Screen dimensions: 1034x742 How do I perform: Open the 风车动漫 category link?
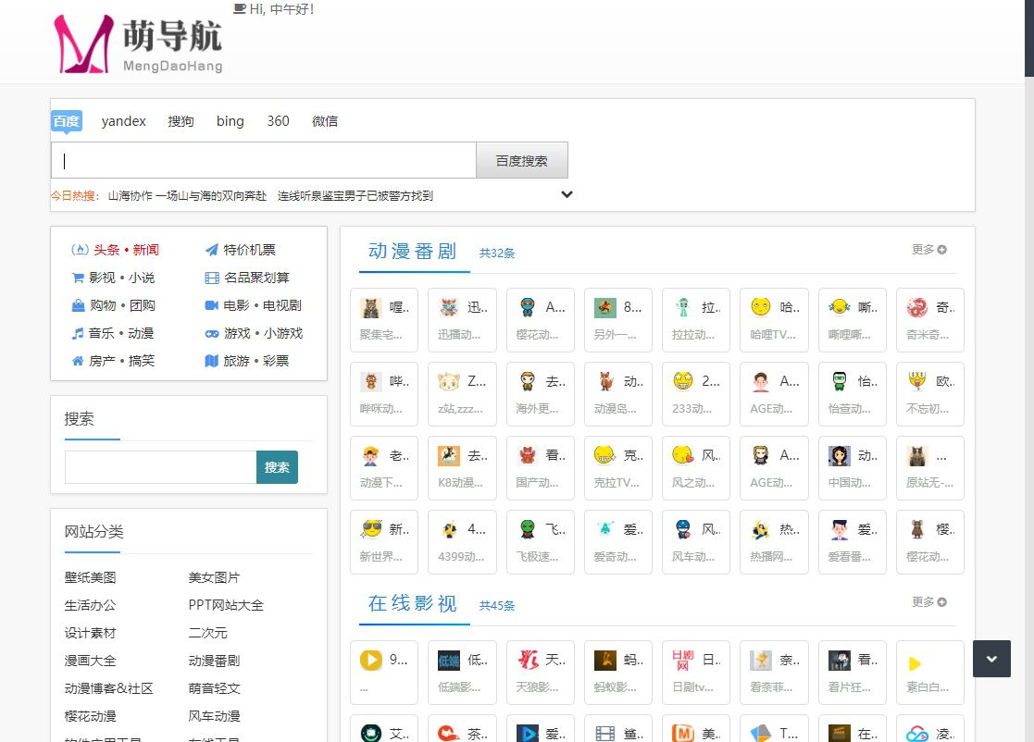[x=215, y=716]
